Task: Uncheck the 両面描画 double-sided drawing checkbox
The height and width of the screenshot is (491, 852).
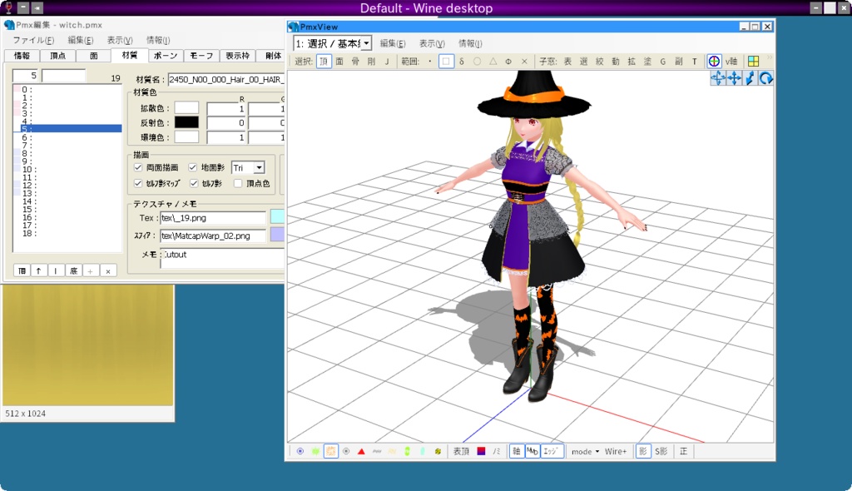Action: point(137,166)
